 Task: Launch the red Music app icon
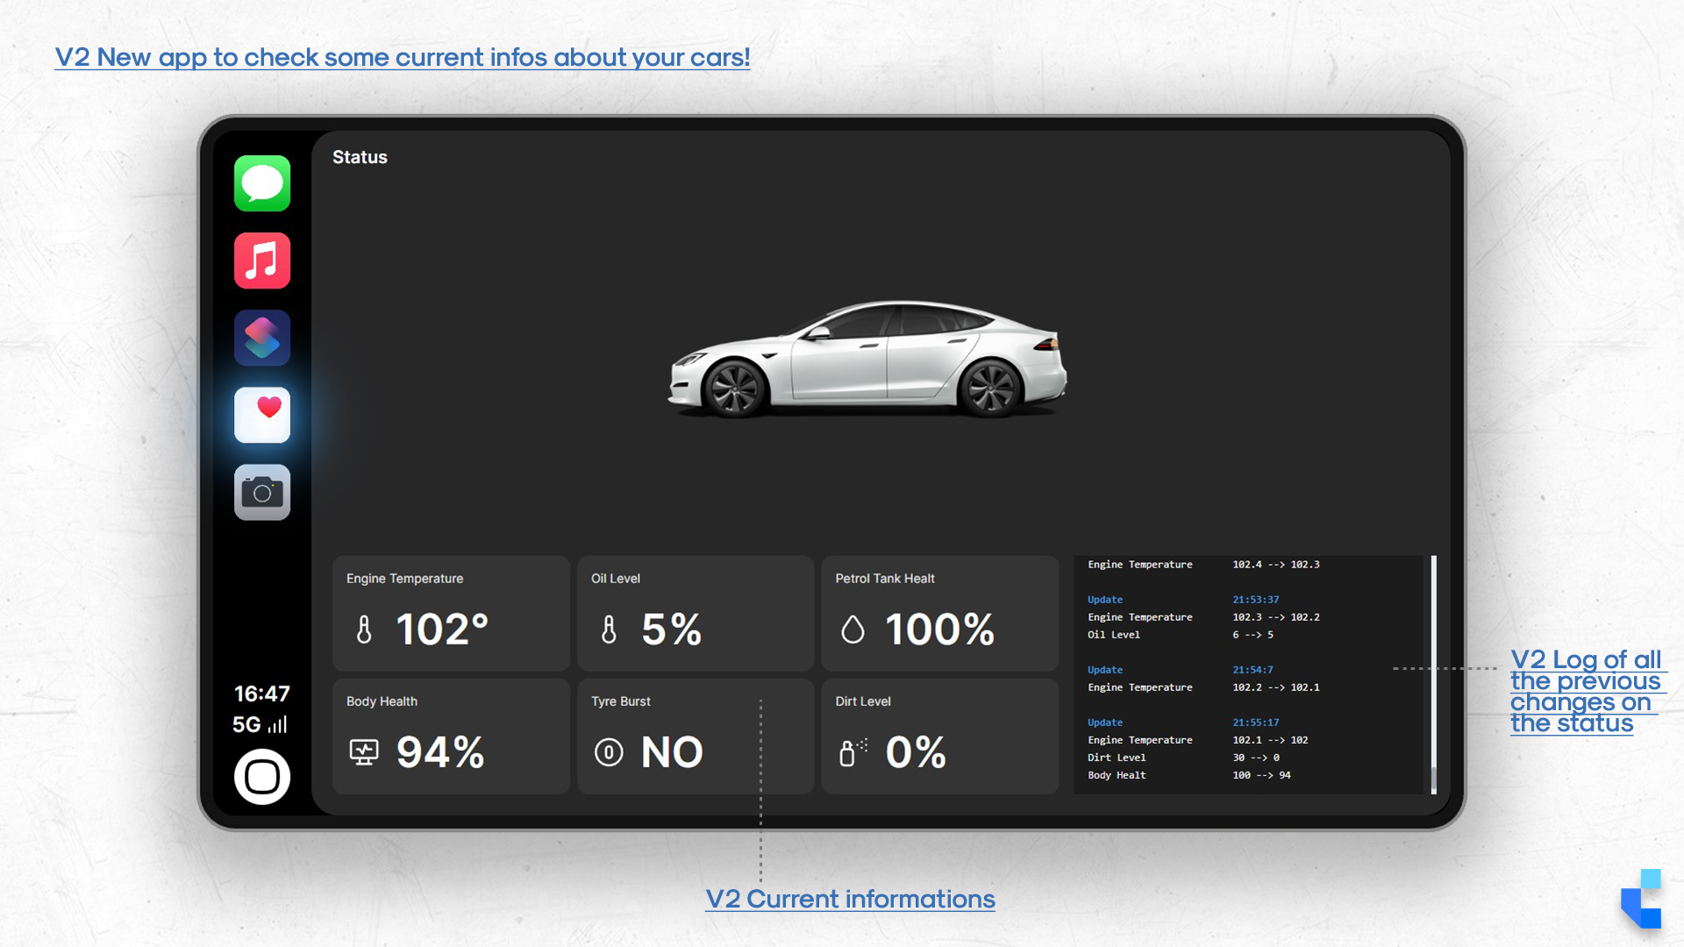[x=261, y=260]
